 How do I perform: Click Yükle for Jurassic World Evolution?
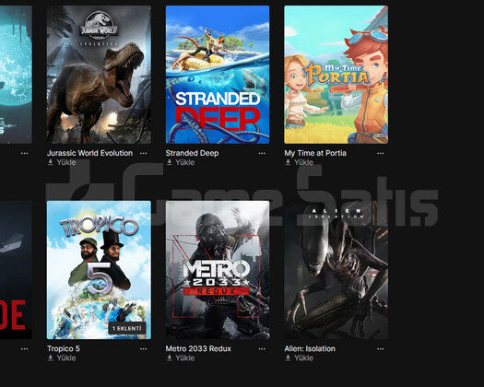(x=66, y=162)
